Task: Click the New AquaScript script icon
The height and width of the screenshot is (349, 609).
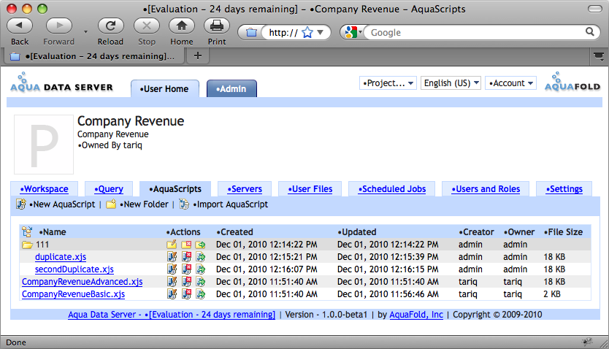Action: 21,204
